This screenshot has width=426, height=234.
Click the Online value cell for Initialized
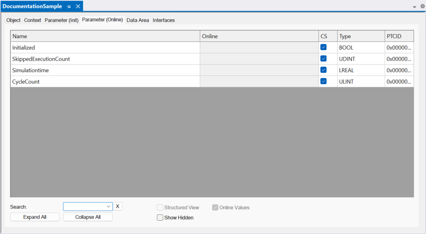[x=259, y=47]
